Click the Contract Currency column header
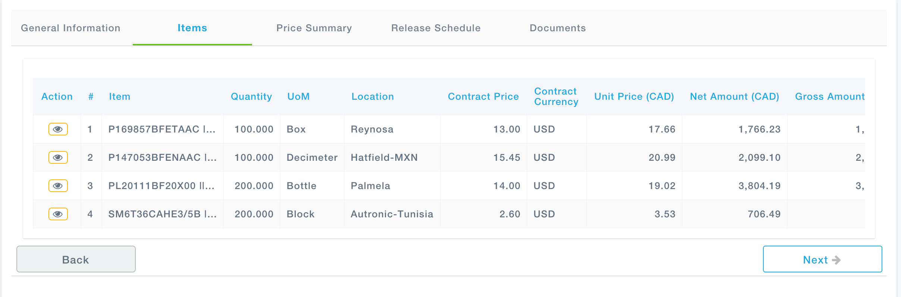 pyautogui.click(x=556, y=96)
